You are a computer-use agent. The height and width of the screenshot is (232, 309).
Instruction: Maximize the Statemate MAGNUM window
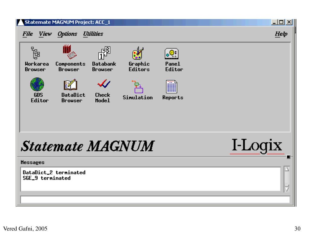coord(282,22)
